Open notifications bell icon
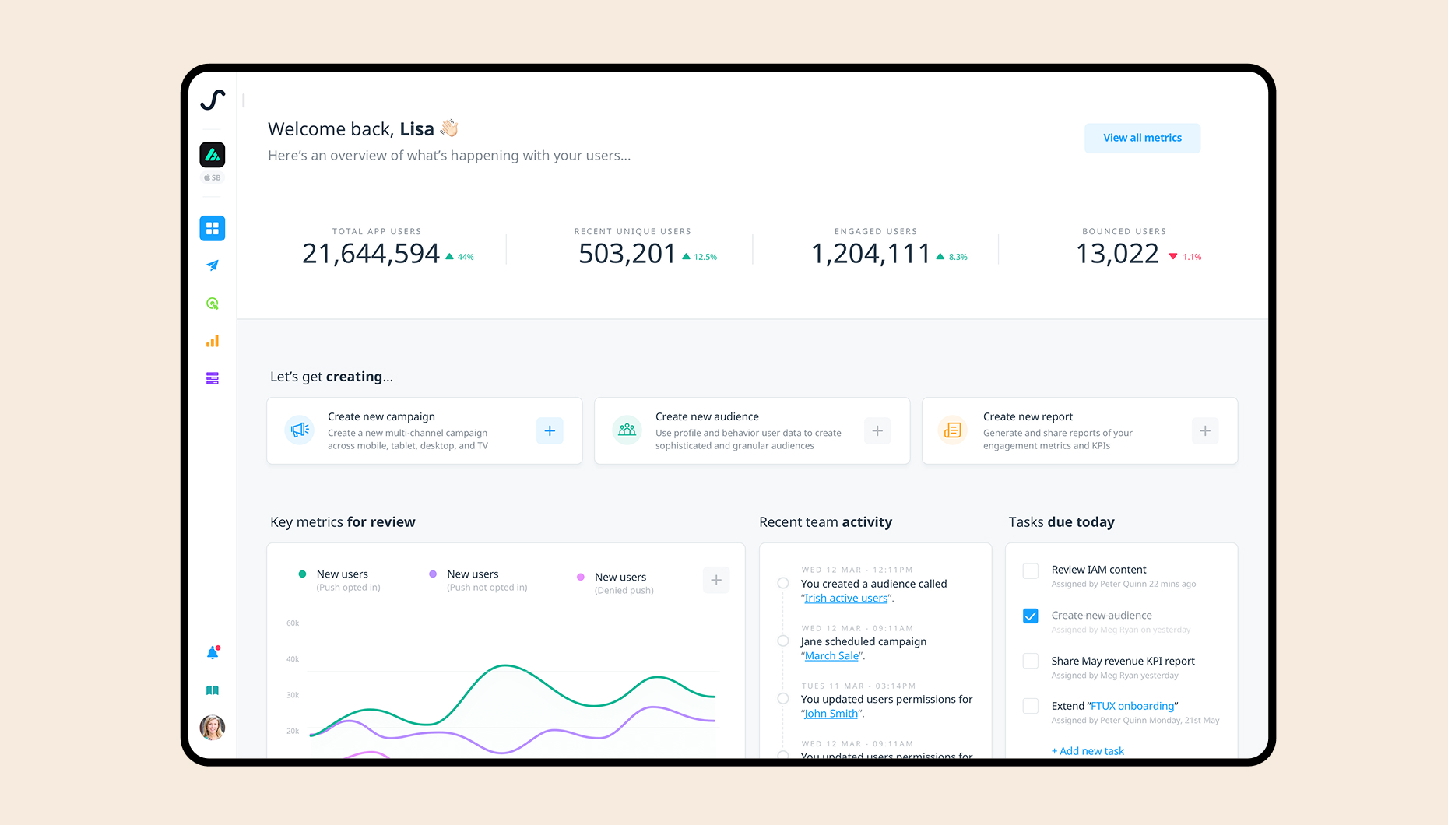 pos(213,653)
